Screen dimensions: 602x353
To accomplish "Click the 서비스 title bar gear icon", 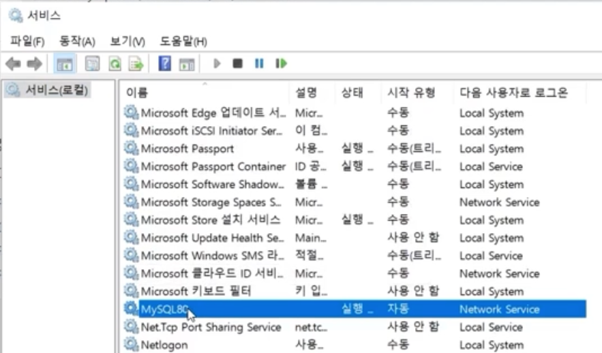I will [x=16, y=16].
